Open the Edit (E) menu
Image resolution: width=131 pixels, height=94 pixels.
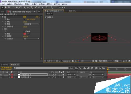(x=10, y=4)
